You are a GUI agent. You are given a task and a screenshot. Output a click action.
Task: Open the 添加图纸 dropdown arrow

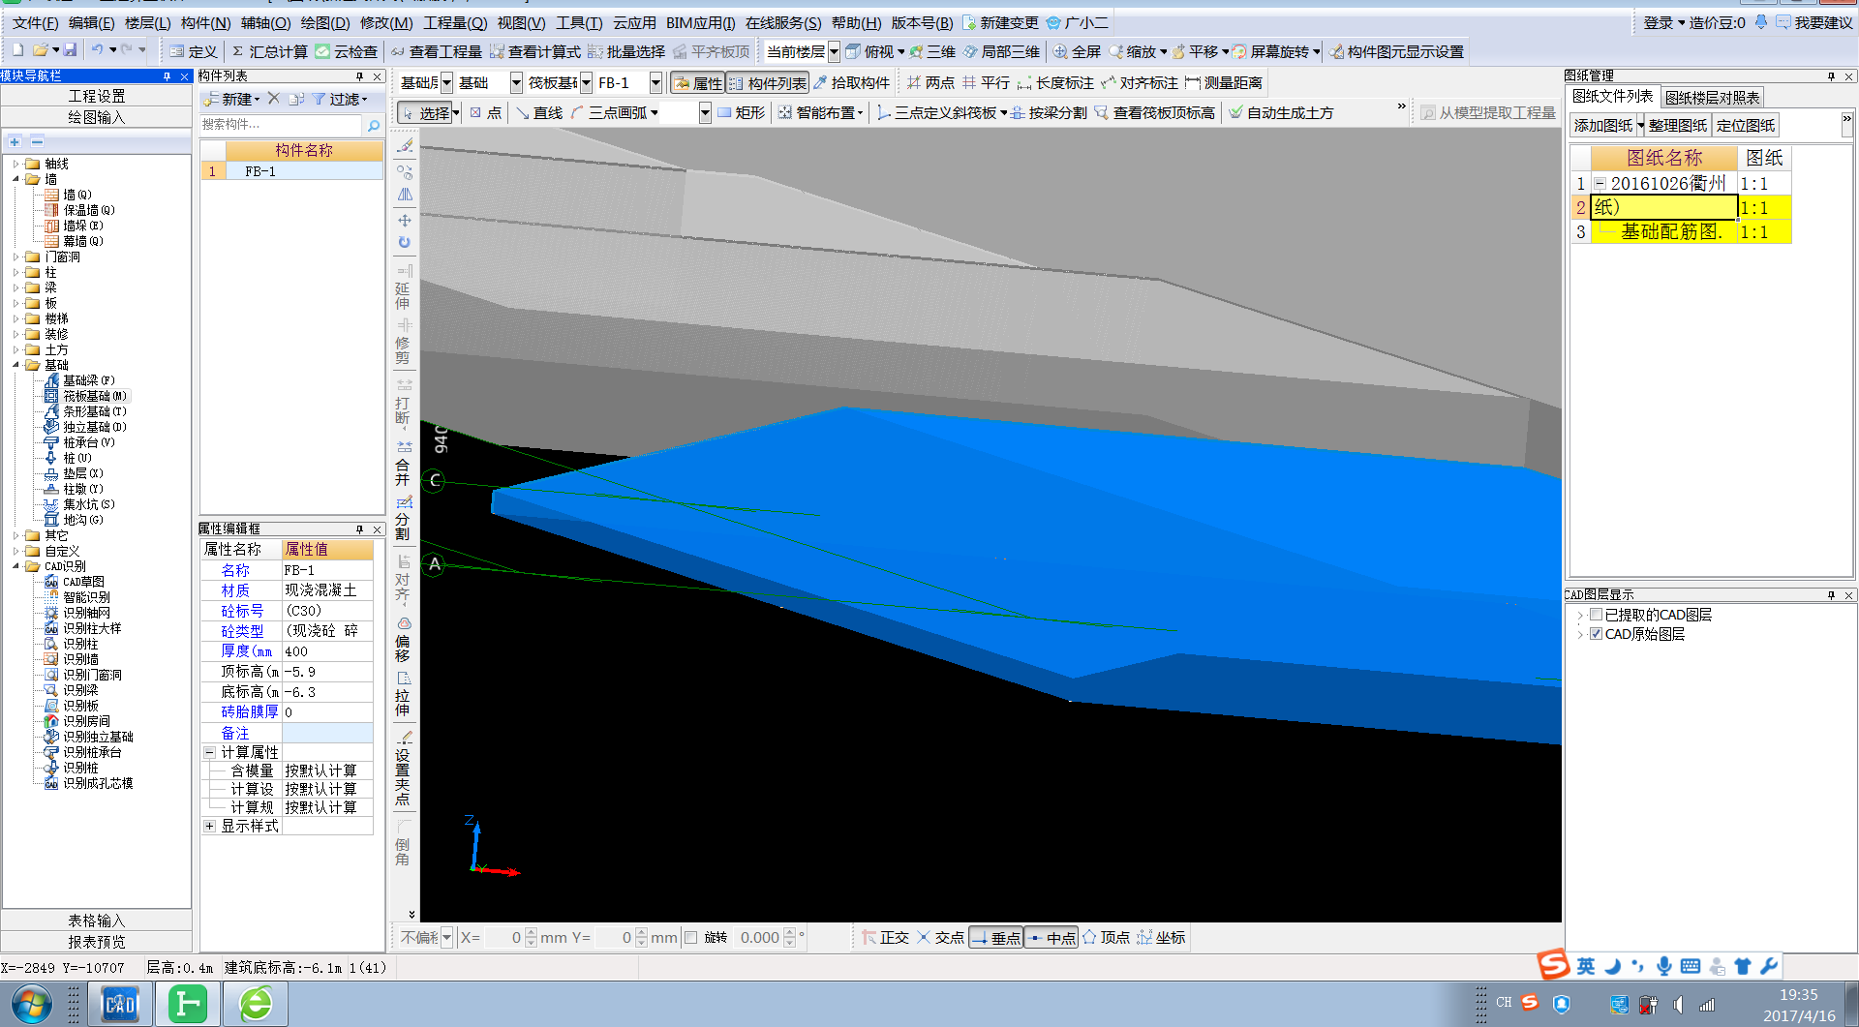(x=1641, y=125)
